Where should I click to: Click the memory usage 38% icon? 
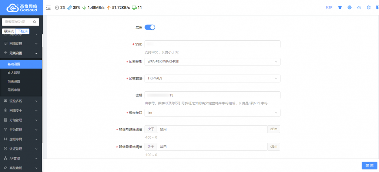click(70, 8)
